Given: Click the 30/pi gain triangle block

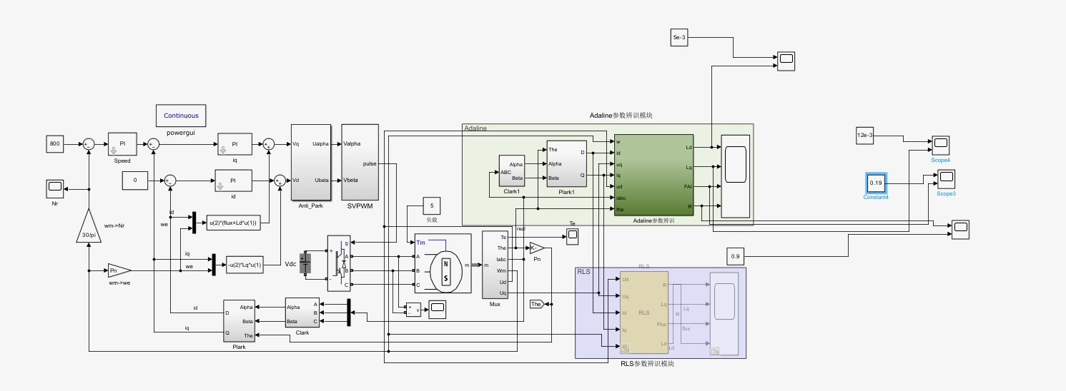Looking at the screenshot, I should click(x=89, y=226).
